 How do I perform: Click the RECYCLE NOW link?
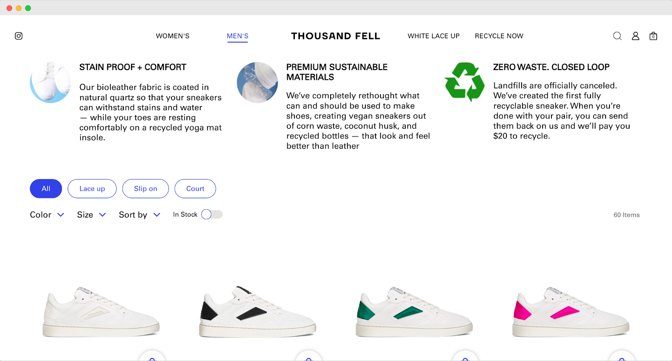pos(499,36)
